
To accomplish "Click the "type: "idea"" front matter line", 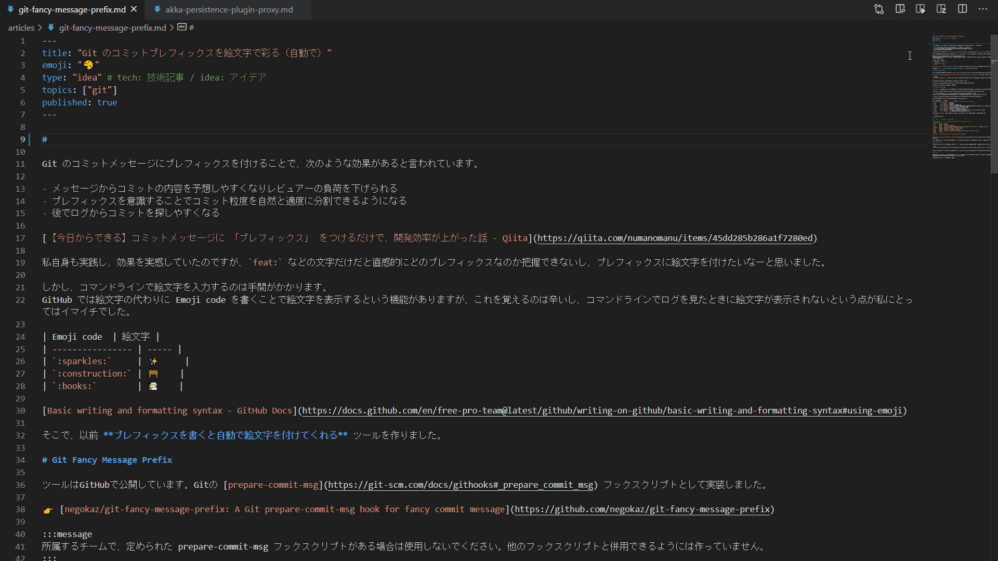I will tap(72, 77).
